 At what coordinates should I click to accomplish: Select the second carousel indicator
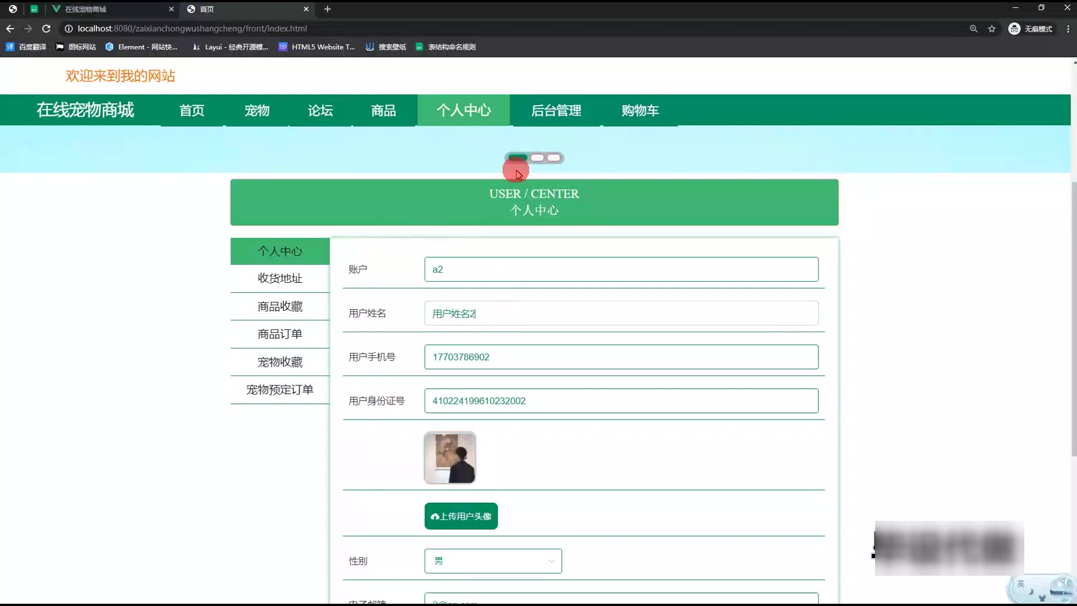click(x=537, y=158)
